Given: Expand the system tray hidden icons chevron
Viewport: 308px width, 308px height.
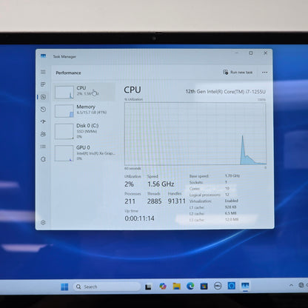Looking at the screenshot, I should 291,285.
